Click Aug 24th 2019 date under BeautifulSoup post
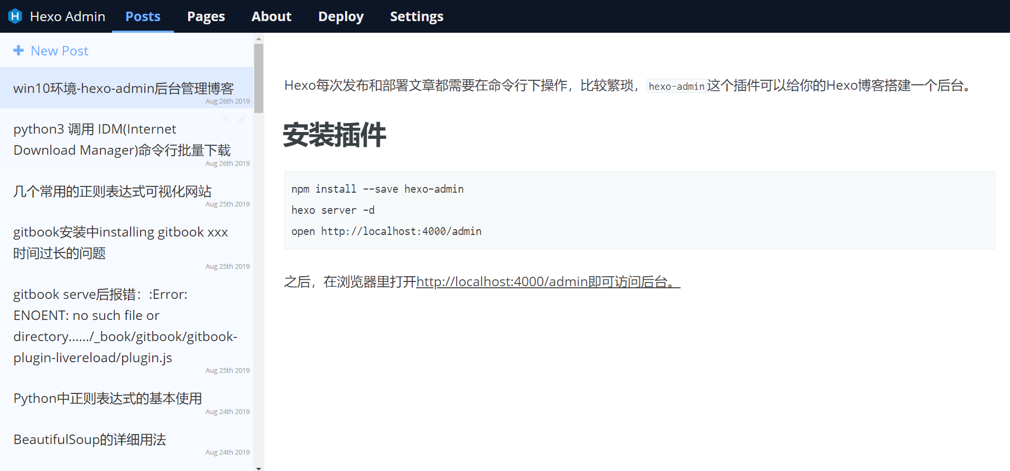This screenshot has height=471, width=1010. click(228, 453)
